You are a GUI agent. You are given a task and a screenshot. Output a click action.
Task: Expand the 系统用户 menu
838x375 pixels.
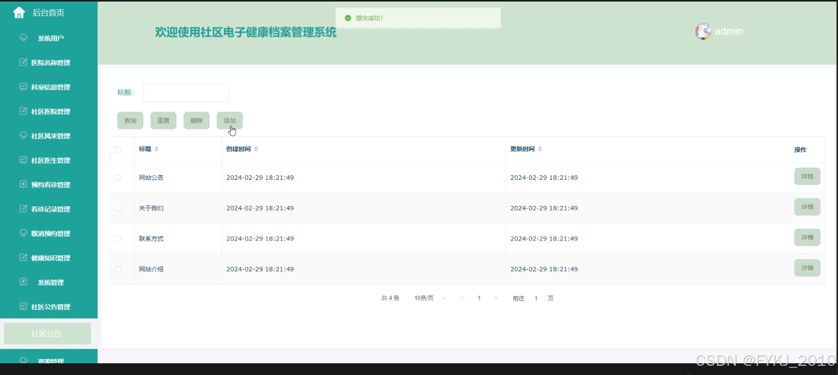click(x=49, y=38)
